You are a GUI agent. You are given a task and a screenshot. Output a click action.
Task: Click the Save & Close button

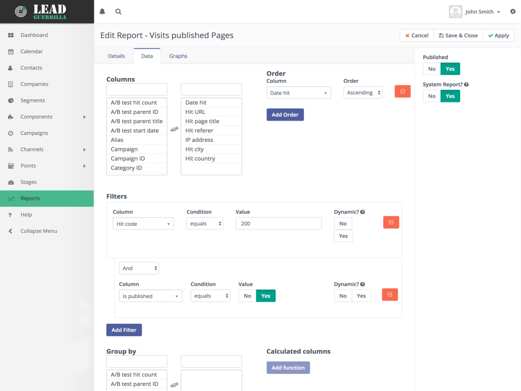click(x=458, y=35)
